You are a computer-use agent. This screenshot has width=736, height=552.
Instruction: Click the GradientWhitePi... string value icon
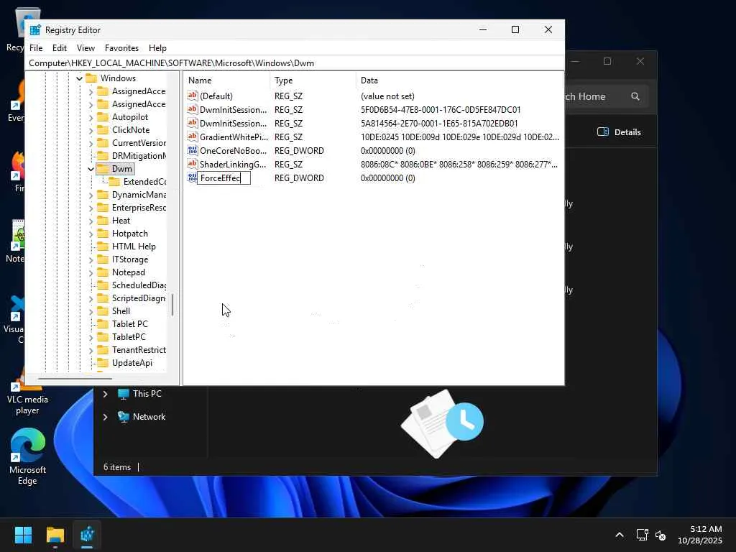click(x=192, y=137)
